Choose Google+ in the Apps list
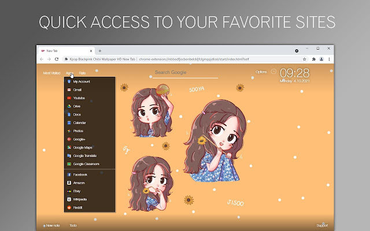 point(90,139)
